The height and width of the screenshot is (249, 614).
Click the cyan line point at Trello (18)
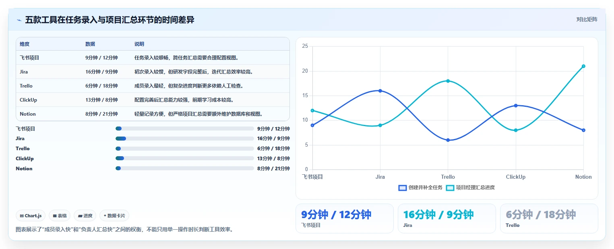[x=448, y=81]
